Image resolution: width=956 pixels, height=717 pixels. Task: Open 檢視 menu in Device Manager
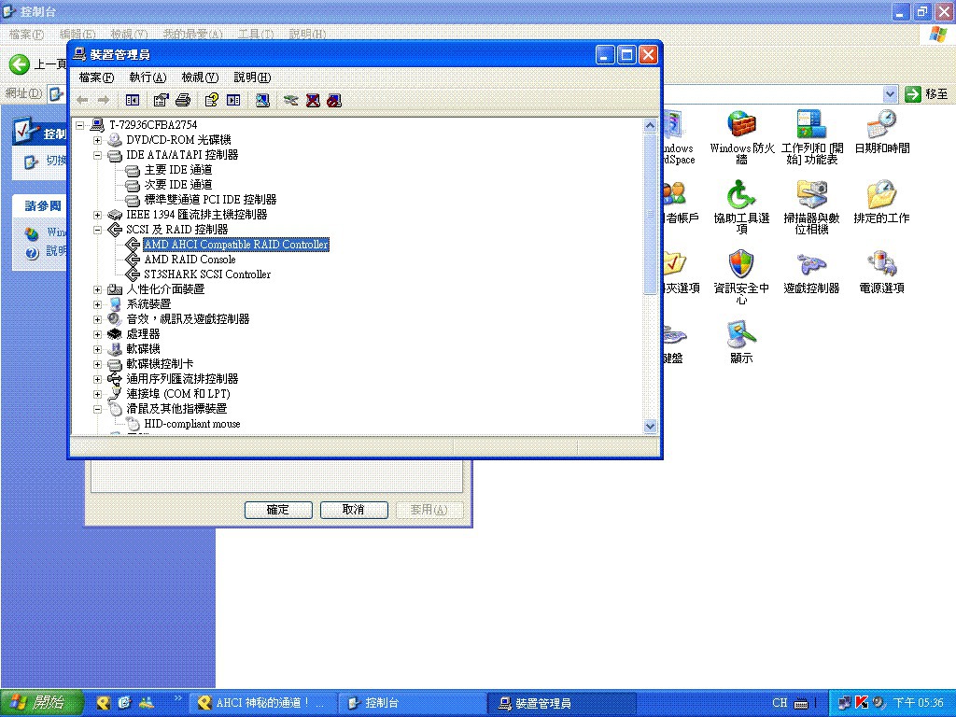200,77
